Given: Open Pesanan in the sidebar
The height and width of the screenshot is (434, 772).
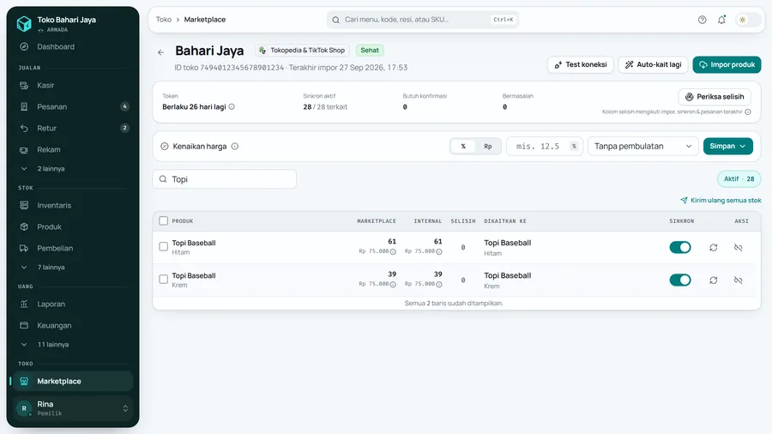Looking at the screenshot, I should click(73, 106).
